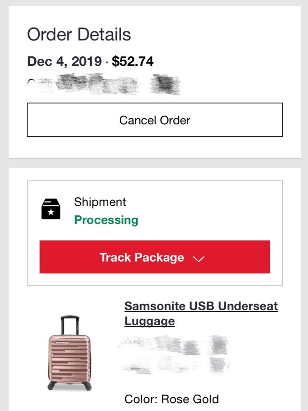Click the Order Details heading
Image resolution: width=308 pixels, height=411 pixels.
coord(80,34)
